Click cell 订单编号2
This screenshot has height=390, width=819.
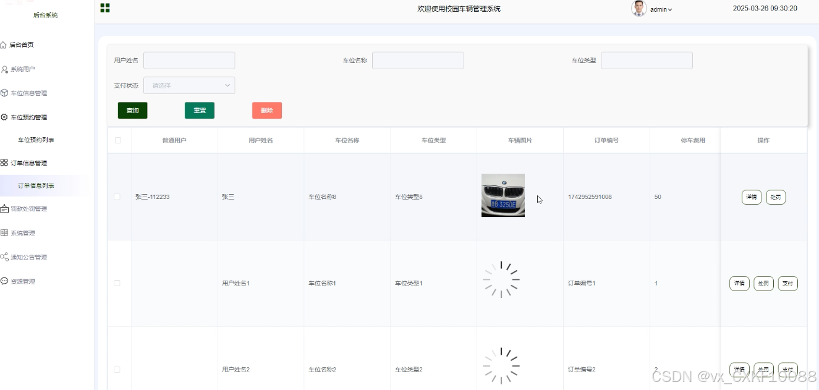[x=582, y=370]
